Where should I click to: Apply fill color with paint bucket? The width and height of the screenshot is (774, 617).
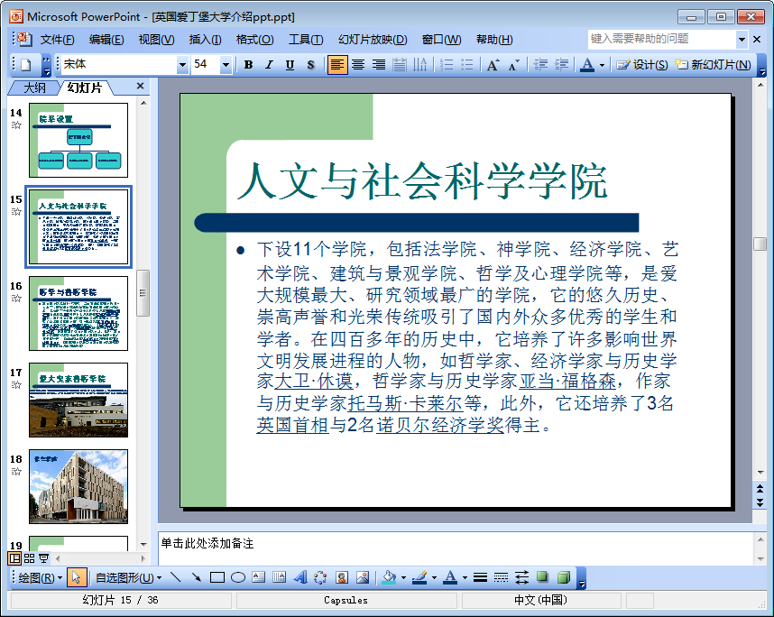point(390,577)
